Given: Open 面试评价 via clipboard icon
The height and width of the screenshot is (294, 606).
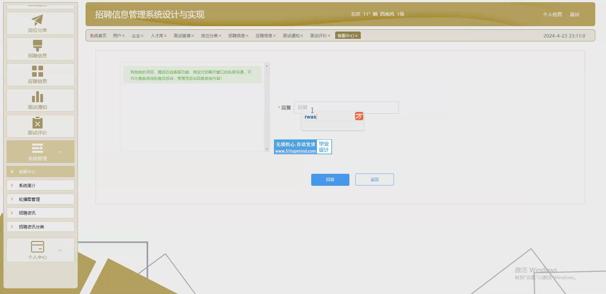Looking at the screenshot, I should pos(37,122).
